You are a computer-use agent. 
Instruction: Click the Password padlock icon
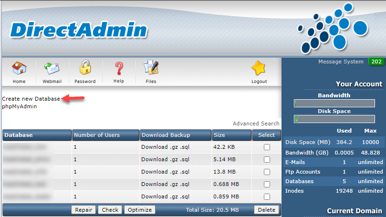(85, 67)
